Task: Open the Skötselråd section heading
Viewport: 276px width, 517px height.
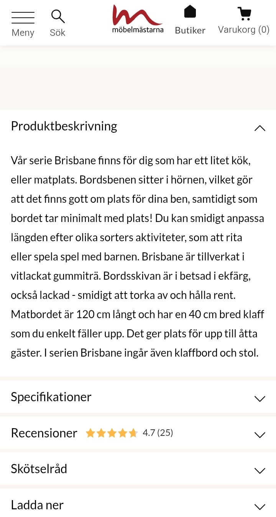Action: (x=39, y=469)
